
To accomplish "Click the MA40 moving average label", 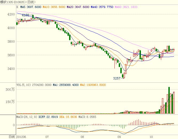I will click(x=100, y=7).
